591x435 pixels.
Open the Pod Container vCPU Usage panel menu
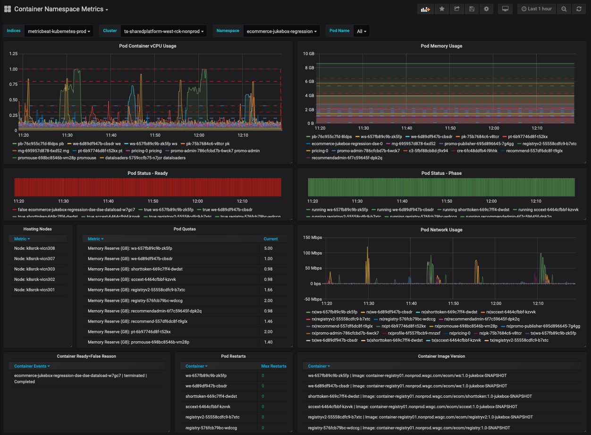pos(148,46)
